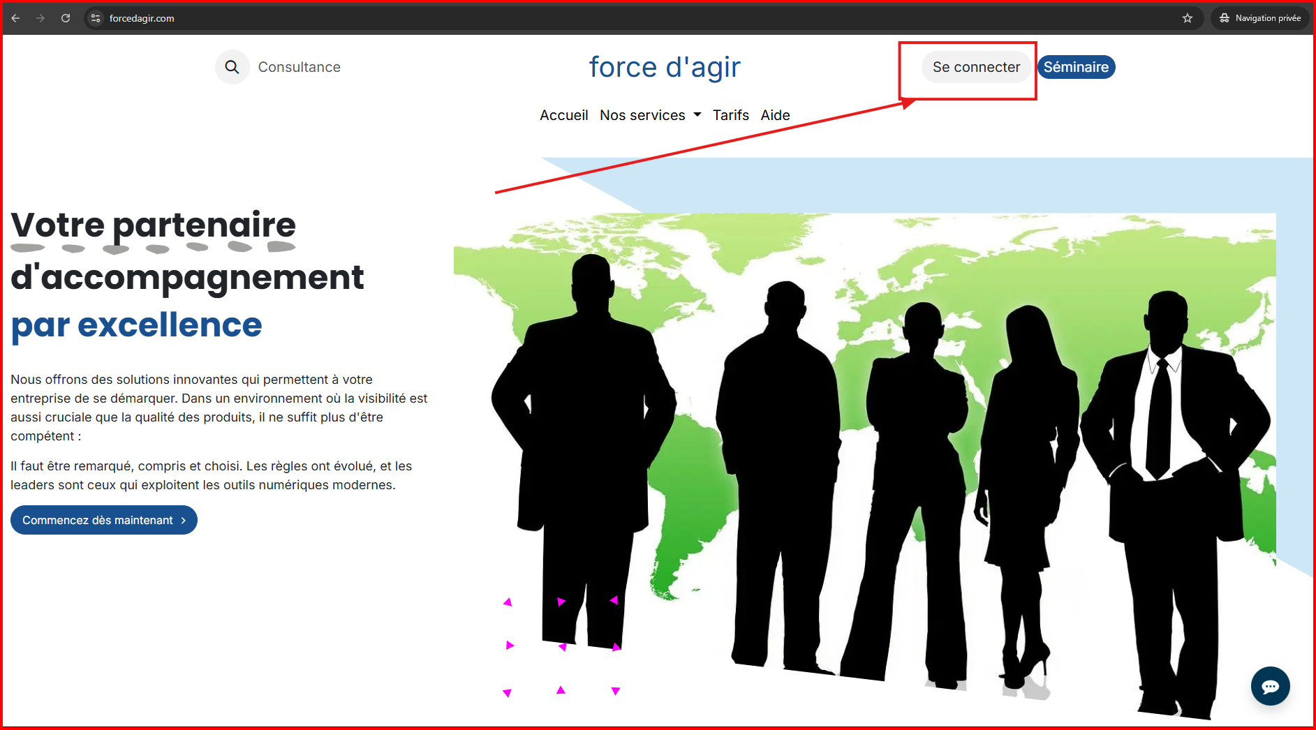Viewport: 1316px width, 730px height.
Task: Click Commencez dès maintenant button
Action: 103,520
